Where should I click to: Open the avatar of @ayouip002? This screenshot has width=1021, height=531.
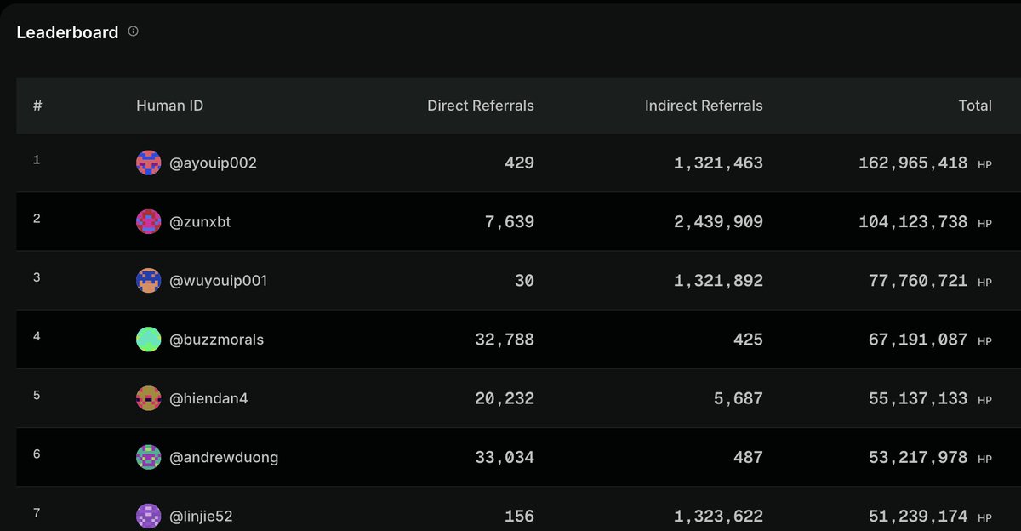tap(148, 163)
